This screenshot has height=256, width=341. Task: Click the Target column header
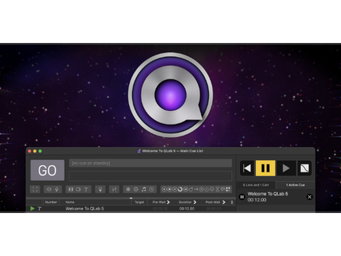point(139,202)
